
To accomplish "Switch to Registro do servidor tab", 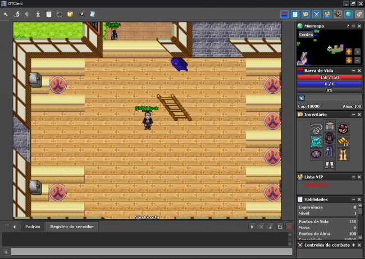I will (72, 226).
